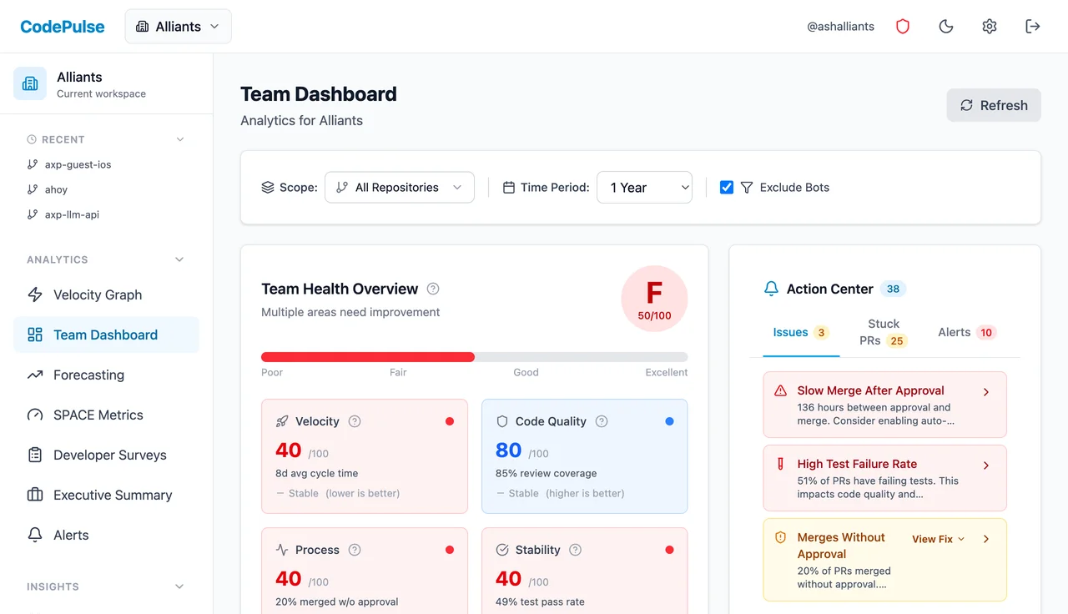Click the Executive Summary briefcase icon

[35, 495]
